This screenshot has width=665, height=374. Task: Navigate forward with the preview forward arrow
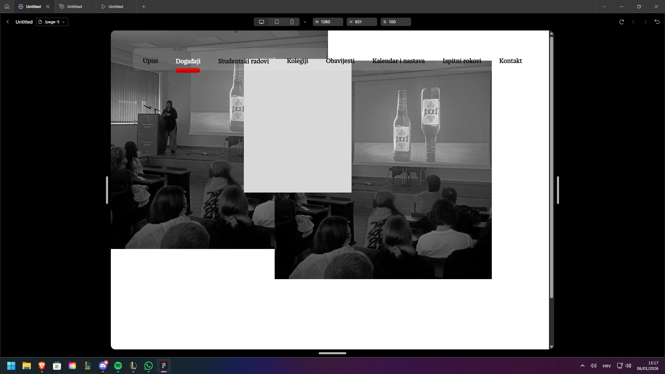pyautogui.click(x=645, y=22)
